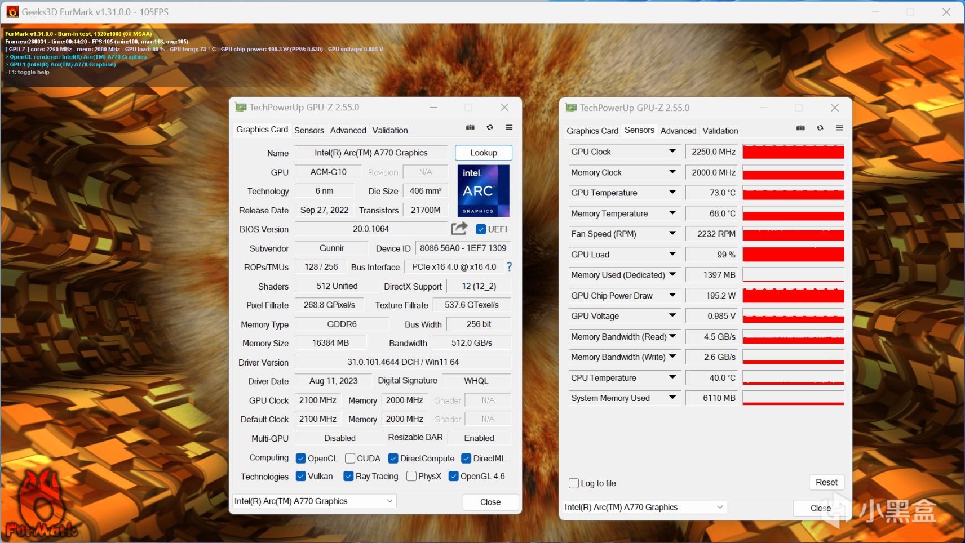Switch to Graphics Card tab in right GPU-Z window
Image resolution: width=965 pixels, height=543 pixels.
point(592,131)
